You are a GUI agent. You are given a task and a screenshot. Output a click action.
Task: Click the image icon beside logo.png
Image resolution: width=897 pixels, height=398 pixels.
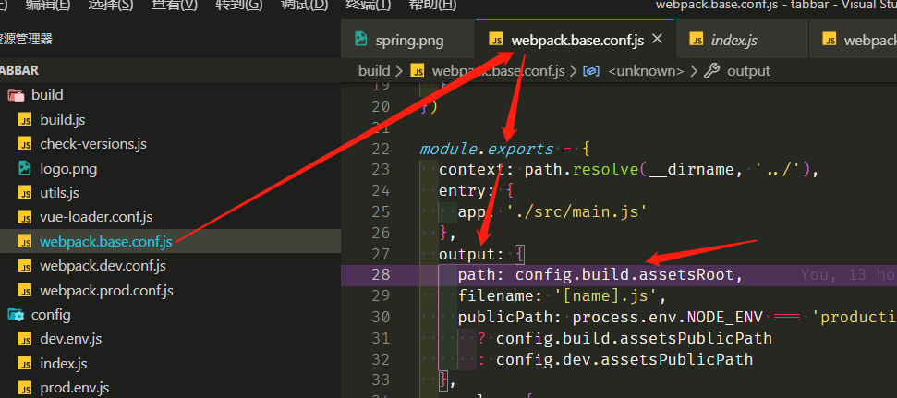pos(25,168)
